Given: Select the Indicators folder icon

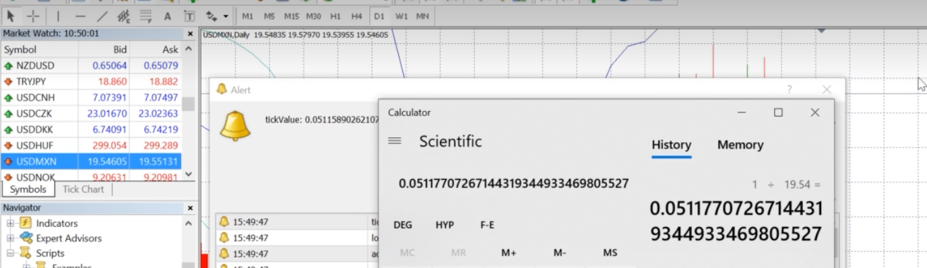Looking at the screenshot, I should pos(26,223).
